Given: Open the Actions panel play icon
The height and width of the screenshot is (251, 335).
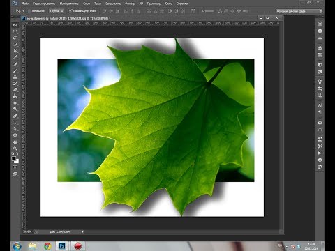Looking at the screenshot, I should coord(320,153).
